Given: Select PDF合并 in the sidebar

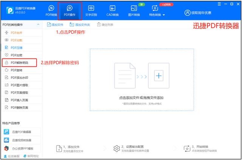Looking at the screenshot, I should (x=22, y=33).
